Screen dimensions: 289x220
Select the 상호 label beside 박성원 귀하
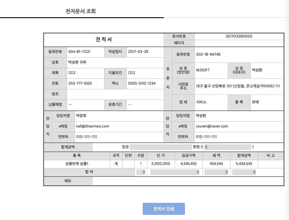tap(55, 62)
